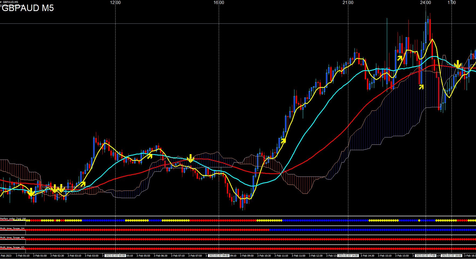
Task: Select the 16:00 time marker label
Action: pos(219,2)
